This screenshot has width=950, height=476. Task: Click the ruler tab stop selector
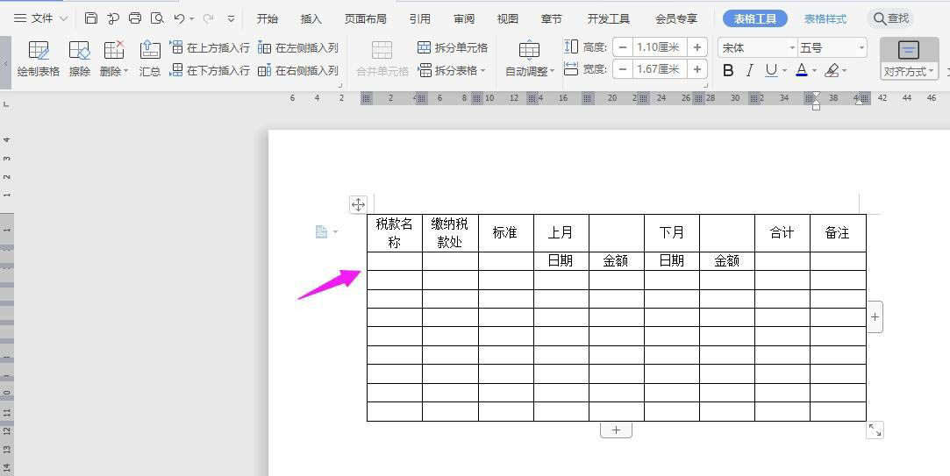(x=7, y=103)
